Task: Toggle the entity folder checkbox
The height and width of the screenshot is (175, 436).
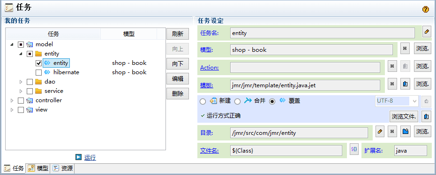Action: (30, 54)
